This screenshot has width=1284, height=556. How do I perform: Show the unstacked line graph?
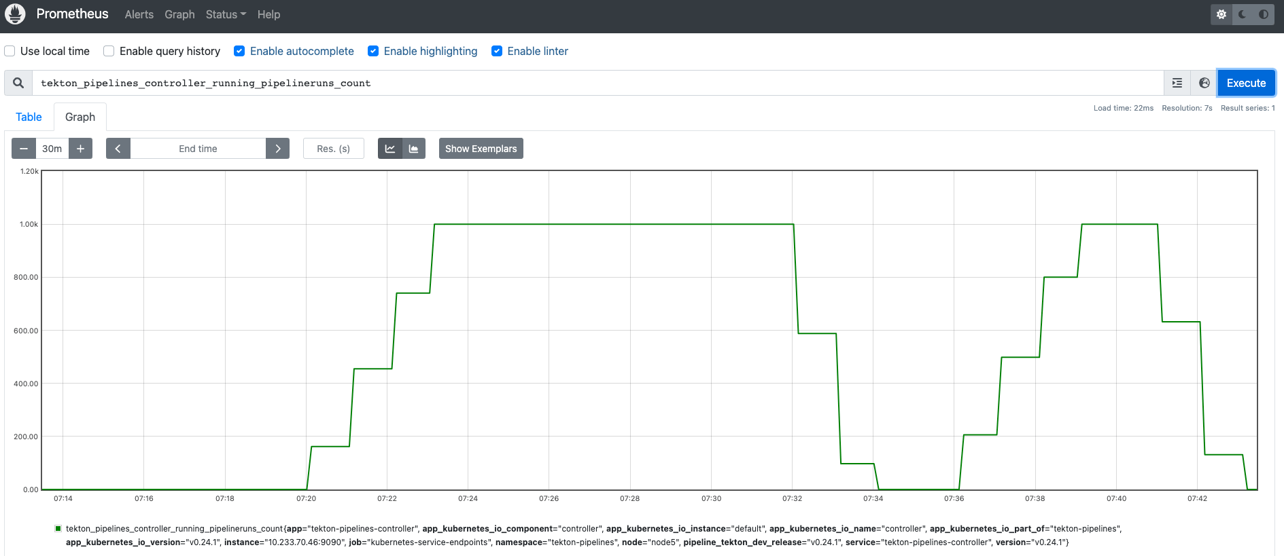pyautogui.click(x=389, y=149)
